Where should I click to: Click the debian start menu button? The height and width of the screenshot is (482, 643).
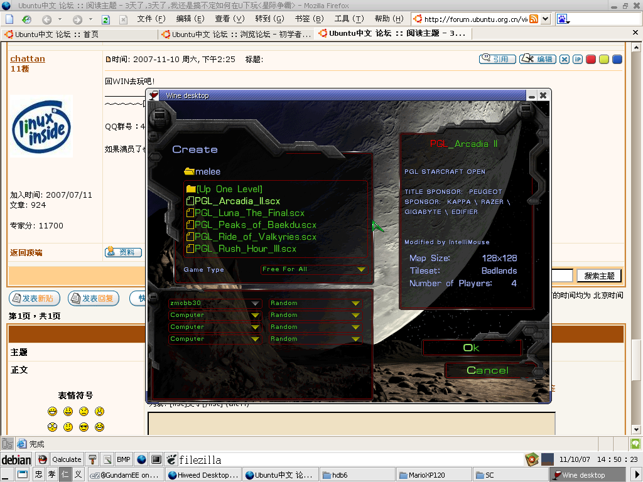pyautogui.click(x=16, y=459)
